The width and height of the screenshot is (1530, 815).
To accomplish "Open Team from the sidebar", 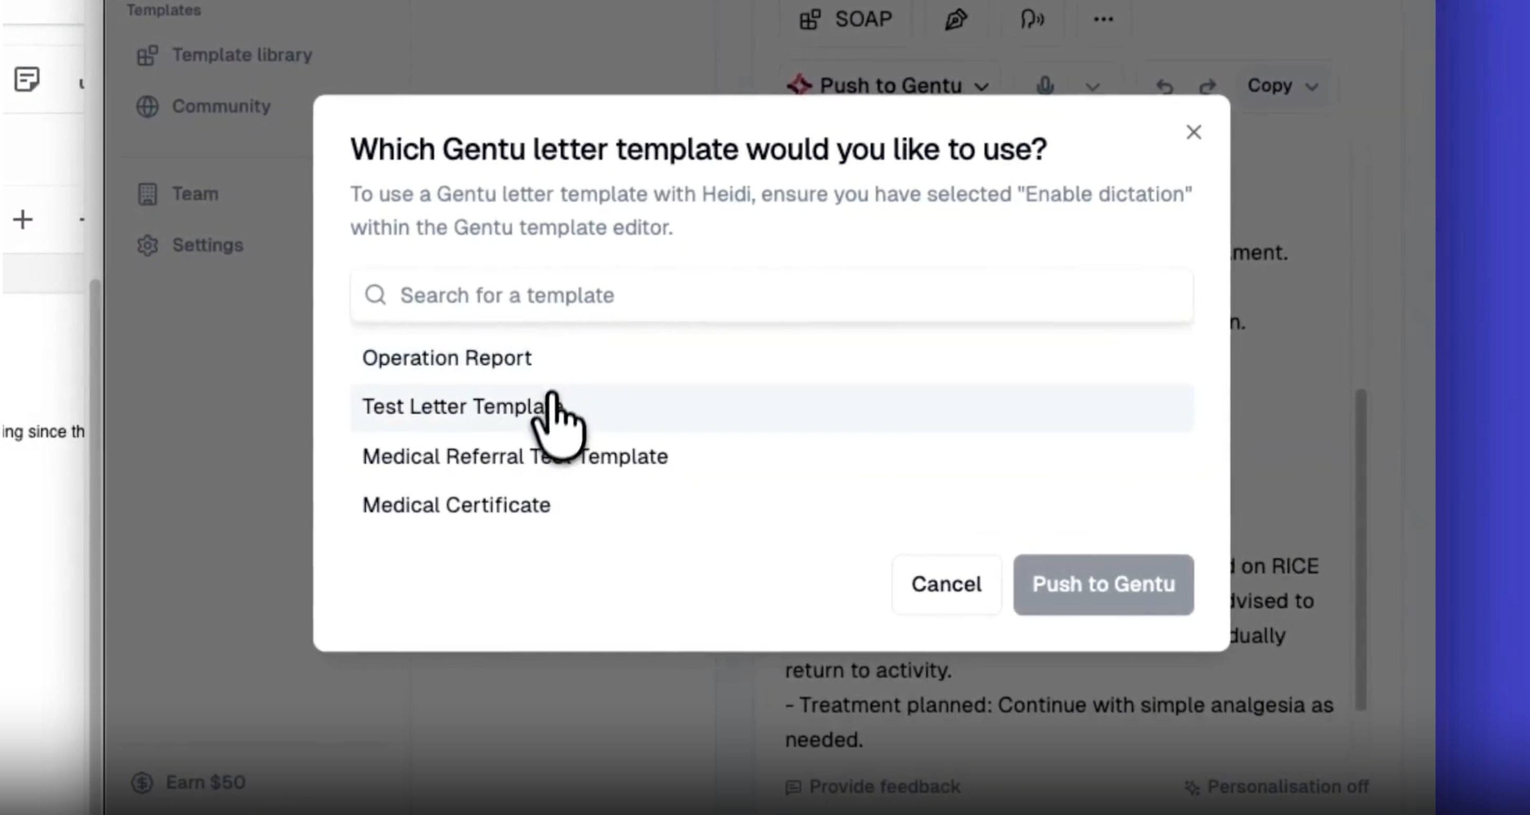I will 195,194.
